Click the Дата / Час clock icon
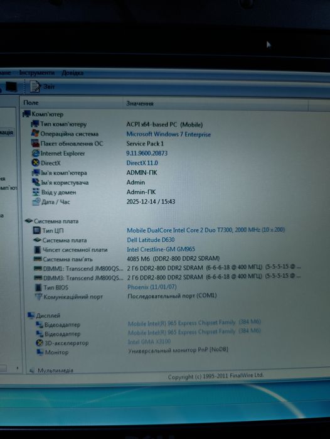Screen dimensions: 330x439 36,202
